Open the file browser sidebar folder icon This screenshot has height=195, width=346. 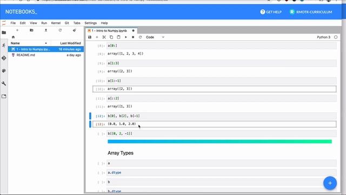point(4,32)
